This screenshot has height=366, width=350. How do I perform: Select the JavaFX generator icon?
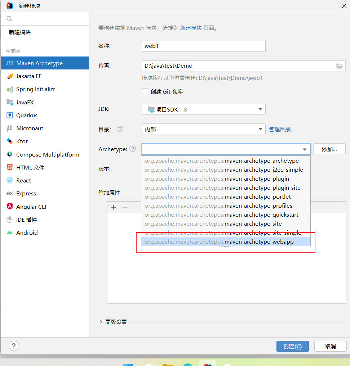click(x=10, y=102)
